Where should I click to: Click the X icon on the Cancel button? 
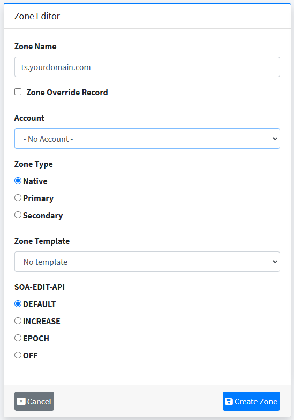[x=21, y=401]
